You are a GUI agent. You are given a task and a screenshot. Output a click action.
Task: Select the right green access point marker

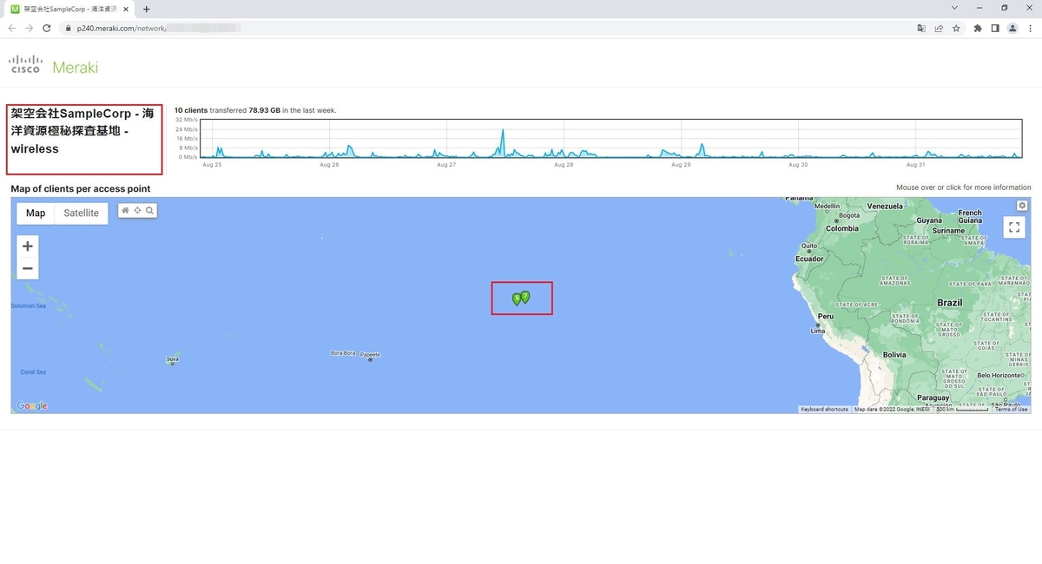point(525,297)
